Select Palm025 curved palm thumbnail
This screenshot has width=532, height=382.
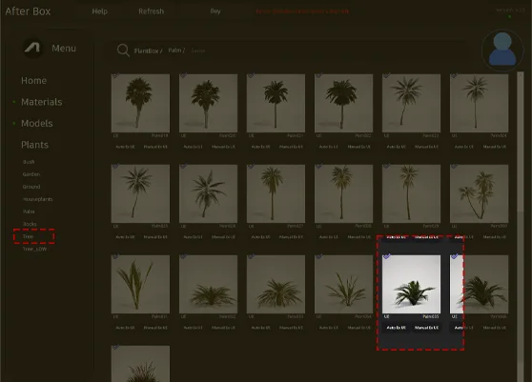(x=140, y=193)
